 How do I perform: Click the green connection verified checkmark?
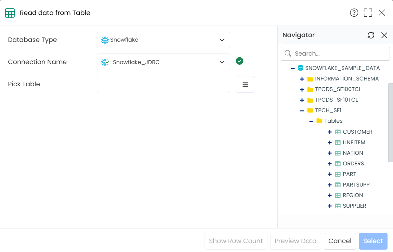239,61
